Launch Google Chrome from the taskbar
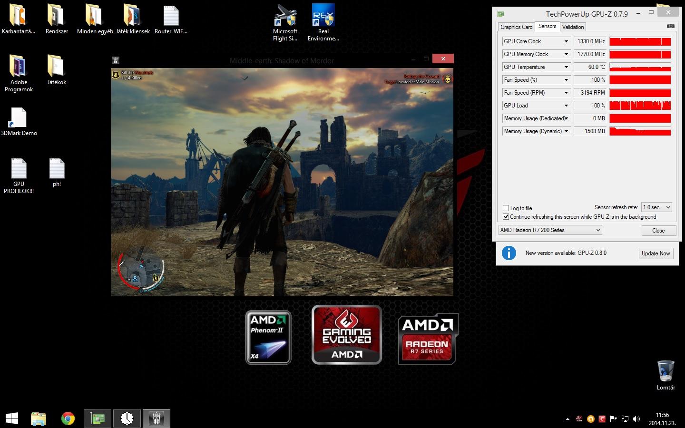 [x=68, y=418]
